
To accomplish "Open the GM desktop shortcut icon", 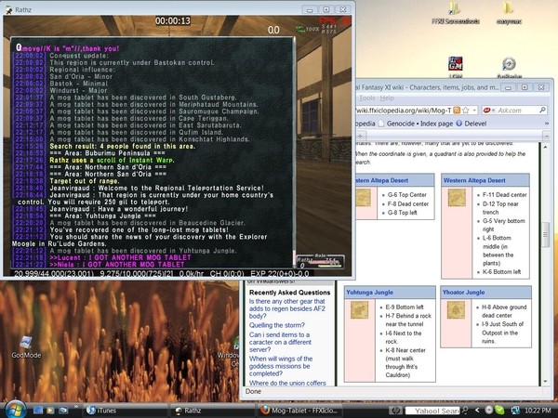I will tap(456, 67).
